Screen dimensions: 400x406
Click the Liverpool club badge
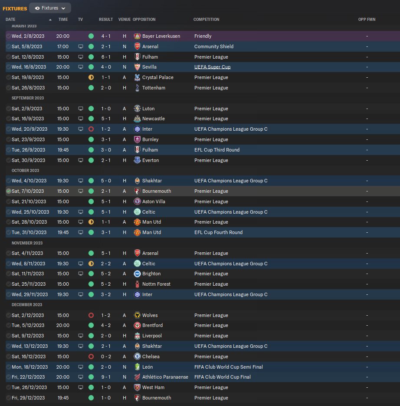pos(137,336)
